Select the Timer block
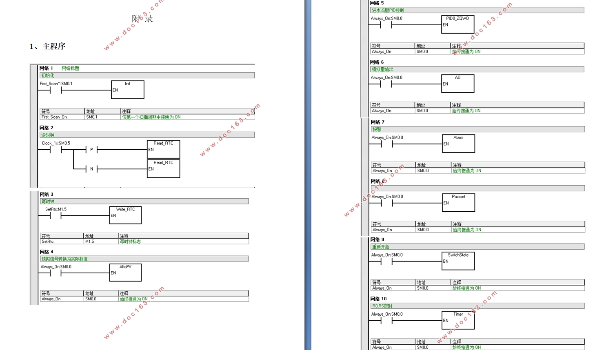 (458, 320)
